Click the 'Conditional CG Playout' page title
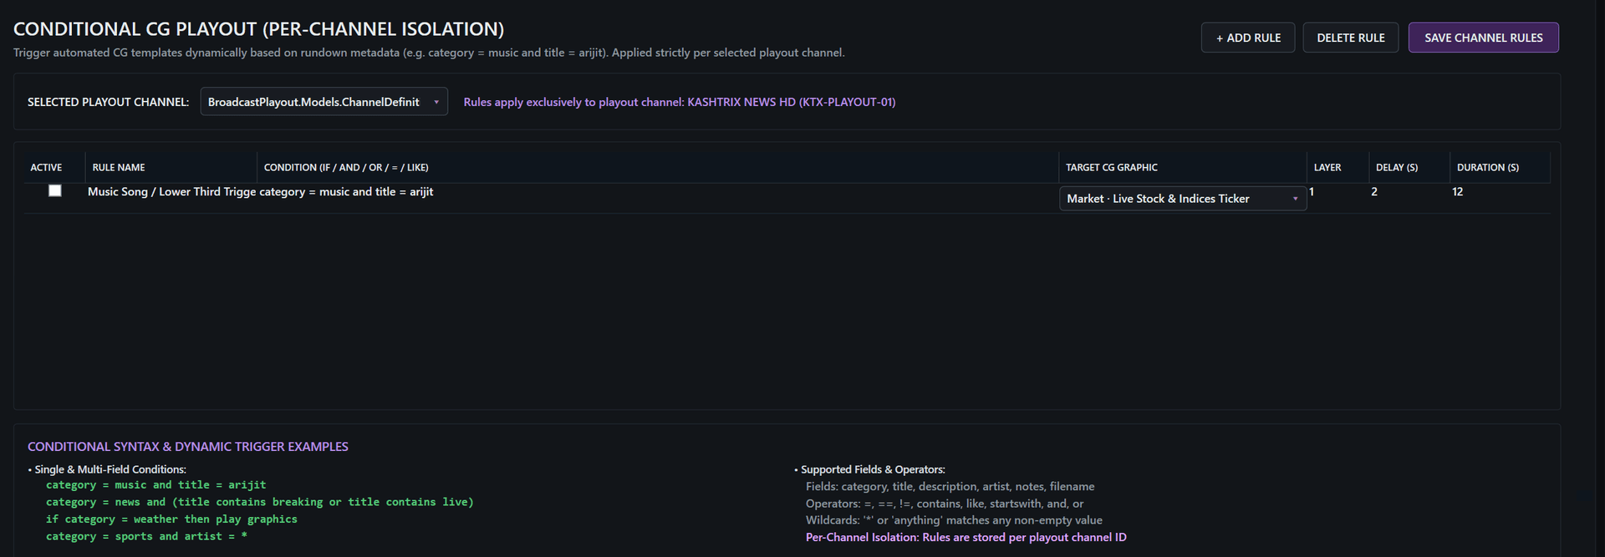1605x557 pixels. 259,29
